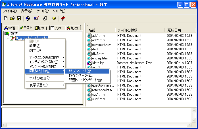Image resolution: width=198 pixels, height=129 pixels.
Task: Switch to the カテゴリ tab
Action: pyautogui.click(x=73, y=28)
